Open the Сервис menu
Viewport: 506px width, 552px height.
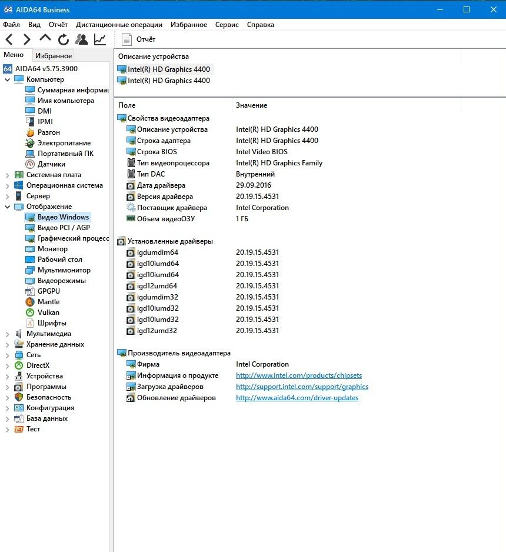[x=227, y=25]
